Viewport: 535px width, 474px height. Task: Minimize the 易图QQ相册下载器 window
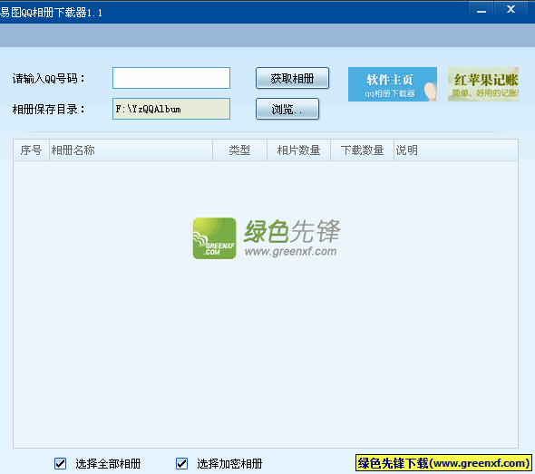(x=481, y=10)
